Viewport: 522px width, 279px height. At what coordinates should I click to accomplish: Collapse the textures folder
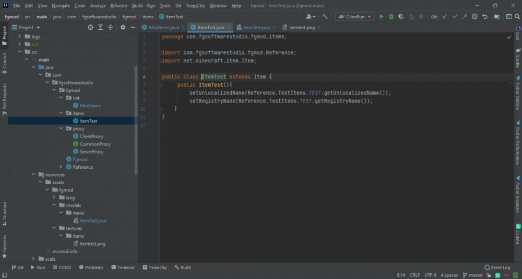[x=54, y=228]
